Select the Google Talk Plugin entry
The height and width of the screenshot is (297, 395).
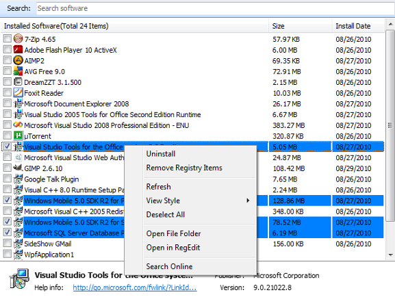pos(51,179)
